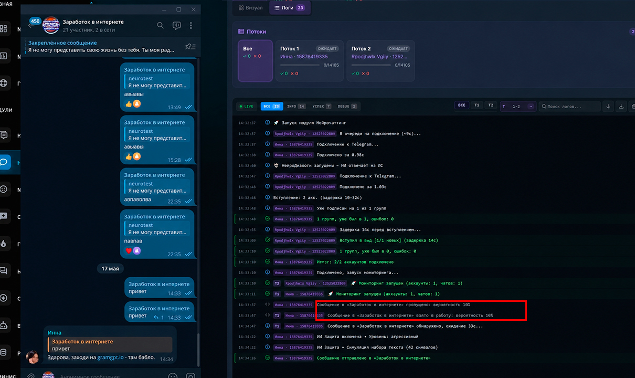Image resolution: width=635 pixels, height=378 pixels.
Task: Switch to the Визуал tab
Action: tap(250, 8)
